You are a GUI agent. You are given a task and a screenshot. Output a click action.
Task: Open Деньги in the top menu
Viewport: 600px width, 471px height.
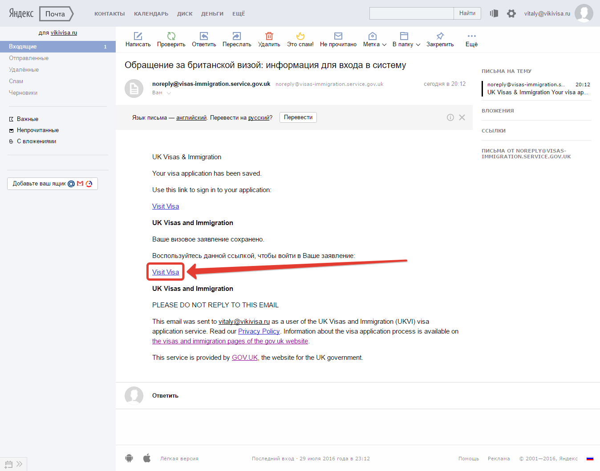click(212, 14)
